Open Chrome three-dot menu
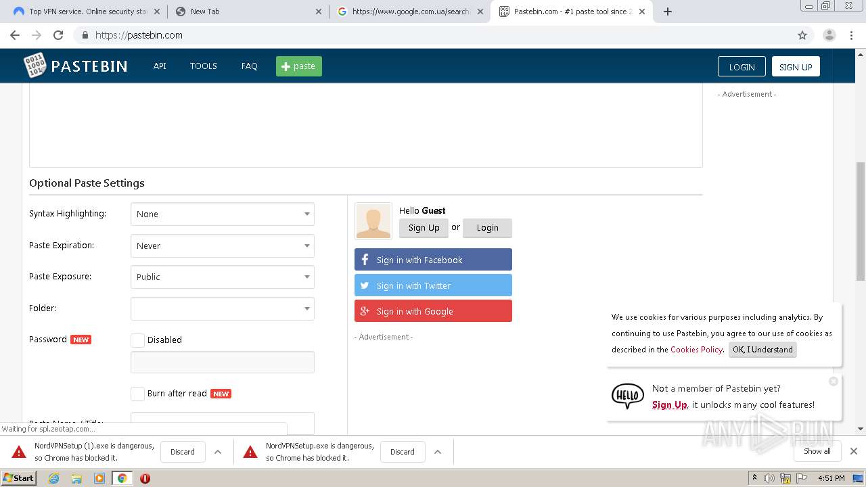 click(x=850, y=35)
